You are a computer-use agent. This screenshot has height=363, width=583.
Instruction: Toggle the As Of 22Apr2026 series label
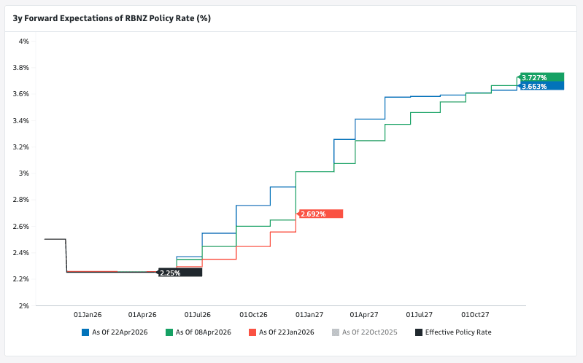point(120,332)
